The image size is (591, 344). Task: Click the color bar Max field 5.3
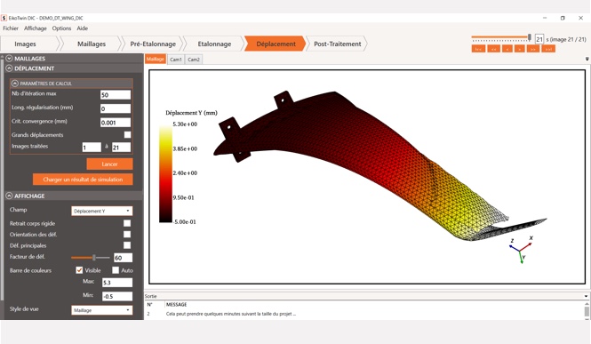[x=117, y=282]
